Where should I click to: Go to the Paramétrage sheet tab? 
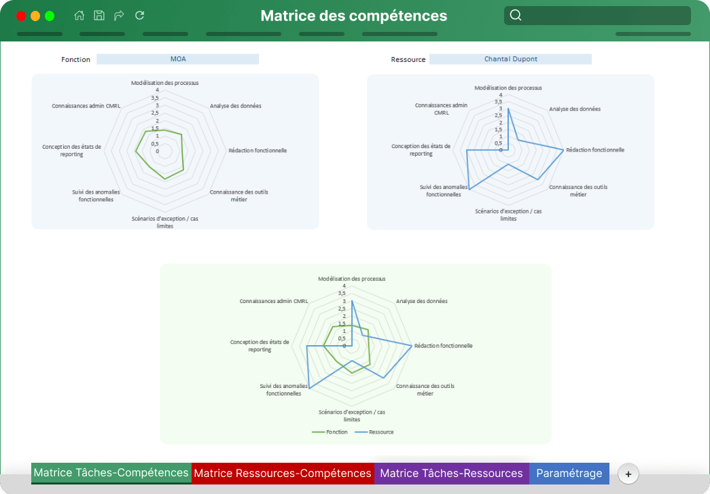(x=569, y=474)
